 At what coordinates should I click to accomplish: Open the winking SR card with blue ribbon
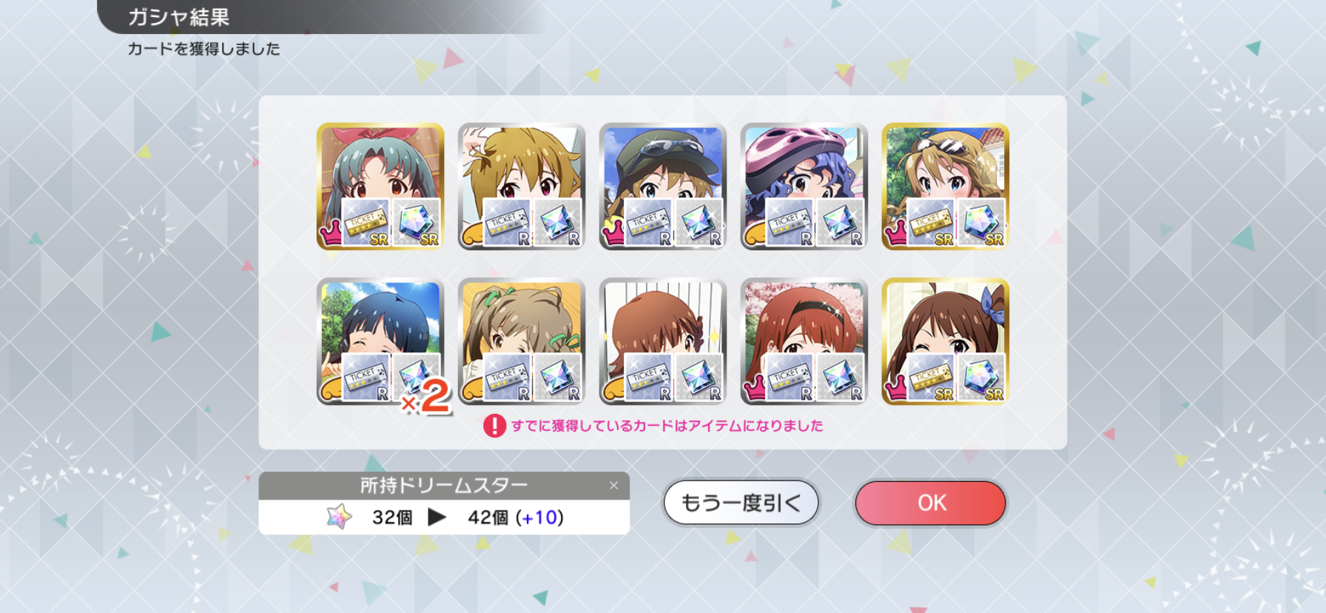(x=946, y=342)
